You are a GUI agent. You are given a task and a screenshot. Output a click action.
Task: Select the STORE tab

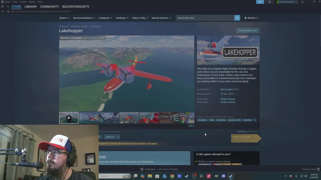click(x=16, y=6)
